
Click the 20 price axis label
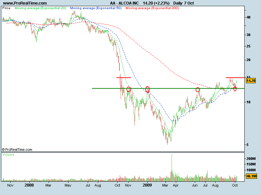(248, 60)
